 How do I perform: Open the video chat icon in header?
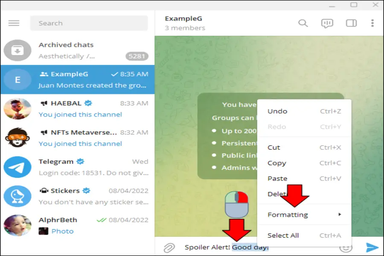327,23
